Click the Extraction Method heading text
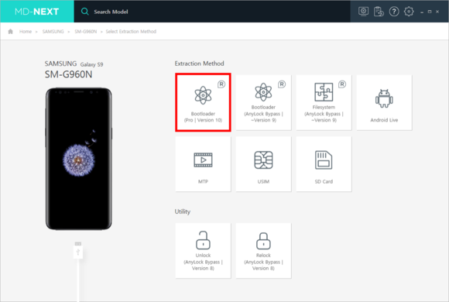This screenshot has width=449, height=302. click(x=199, y=63)
